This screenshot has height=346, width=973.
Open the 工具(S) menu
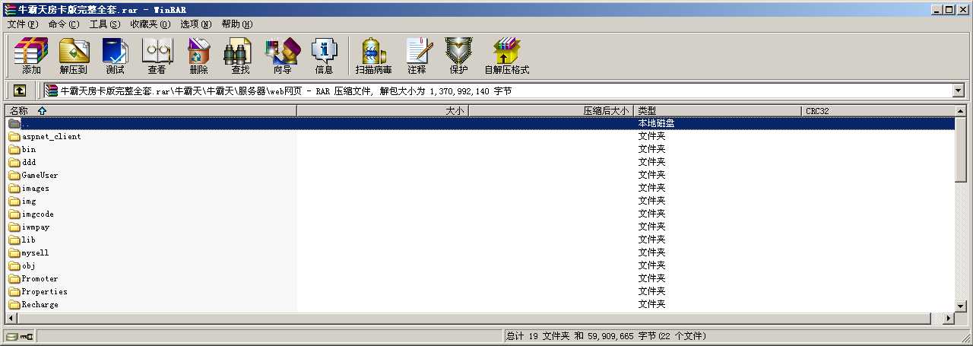point(105,24)
